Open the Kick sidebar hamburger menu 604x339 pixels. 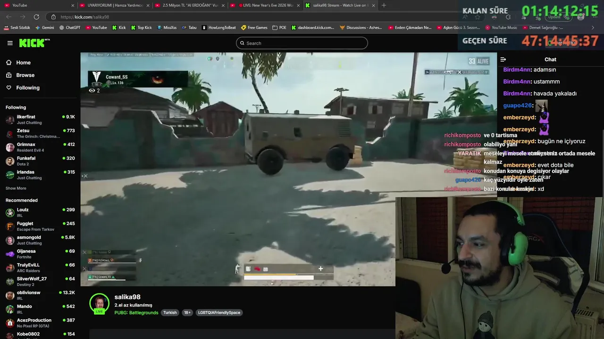click(x=10, y=43)
